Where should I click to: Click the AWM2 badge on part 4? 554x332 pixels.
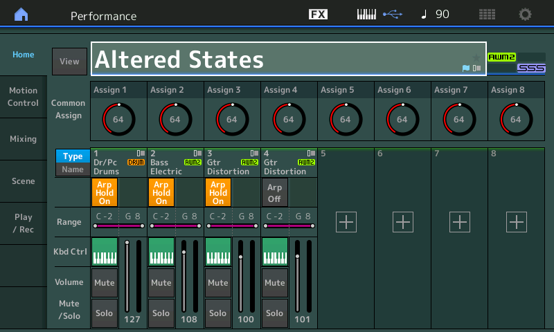click(x=306, y=163)
